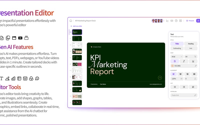Click the circled arrow icon on the slide
The image size is (200, 125).
pyautogui.click(x=160, y=78)
